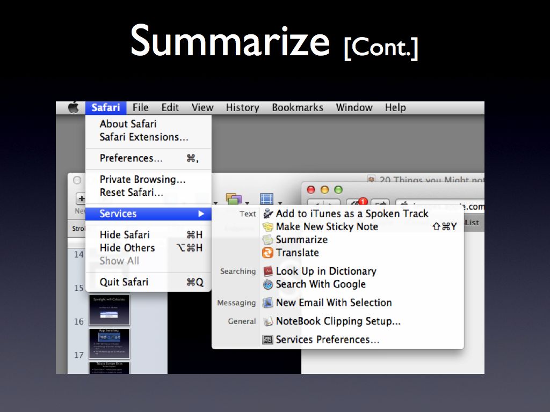This screenshot has width=550, height=412.
Task: Open the Bookmarks menu
Action: click(x=298, y=107)
